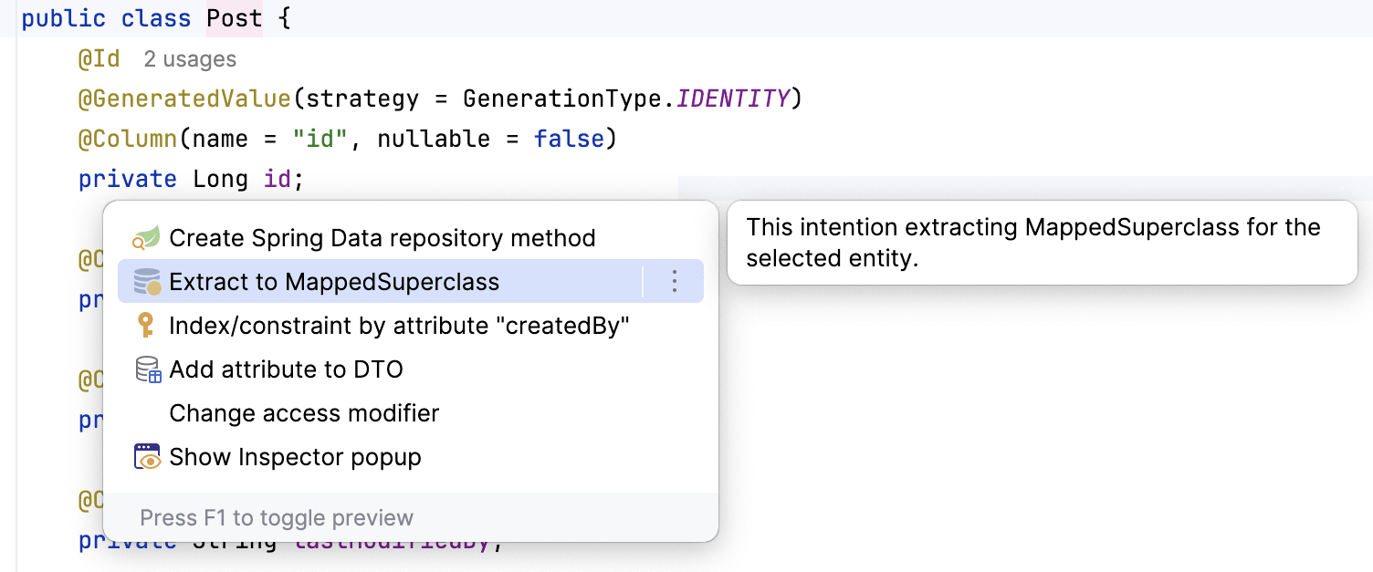Viewport: 1373px width, 572px height.
Task: Select Create Spring Data repository method
Action: (383, 238)
